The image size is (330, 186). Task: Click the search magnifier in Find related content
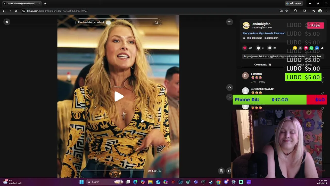[x=156, y=22]
